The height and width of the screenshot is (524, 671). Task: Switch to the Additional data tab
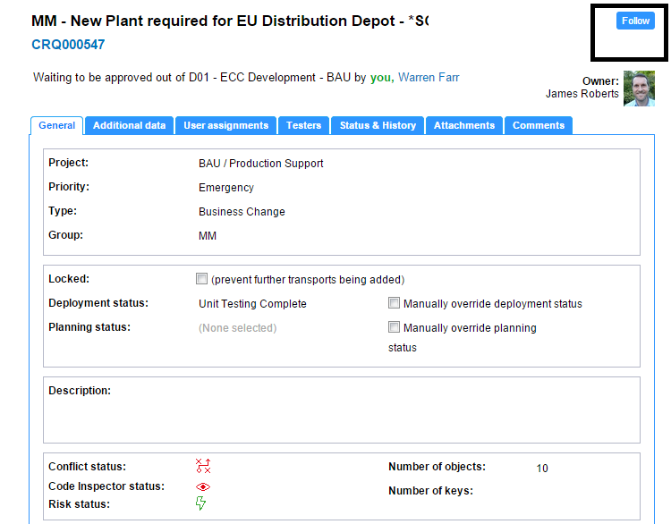[x=129, y=126]
